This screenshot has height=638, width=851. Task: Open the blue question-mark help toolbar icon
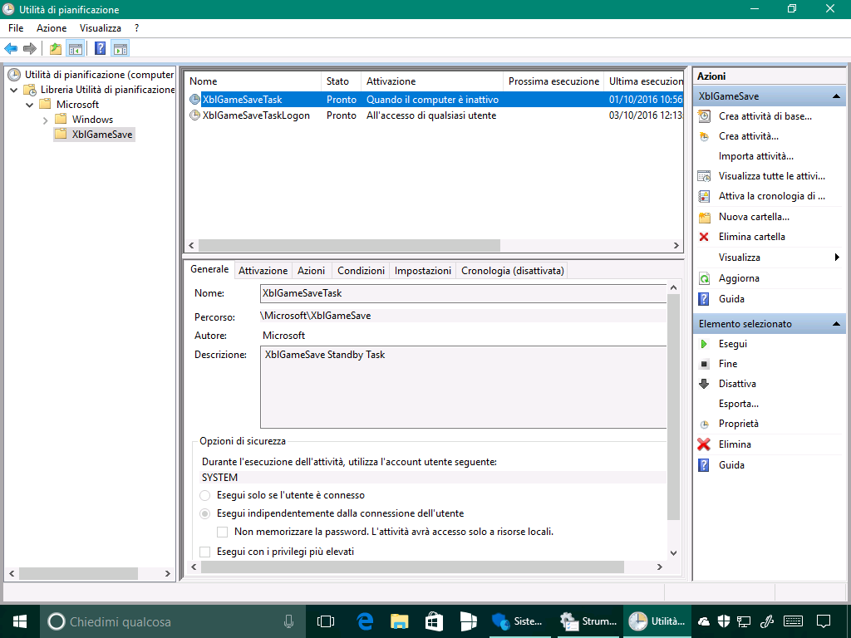[100, 48]
